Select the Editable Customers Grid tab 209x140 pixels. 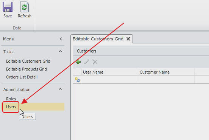pos(98,39)
